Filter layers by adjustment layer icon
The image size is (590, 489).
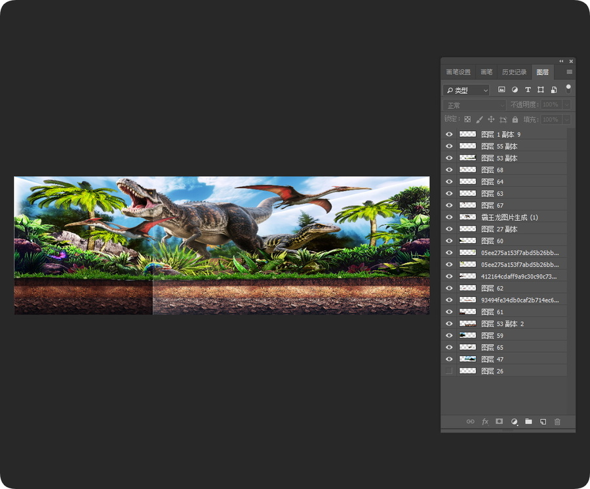coord(515,90)
